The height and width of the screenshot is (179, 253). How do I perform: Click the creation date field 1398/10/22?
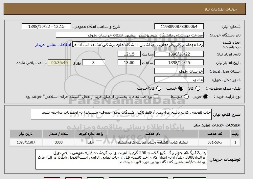coord(179,54)
